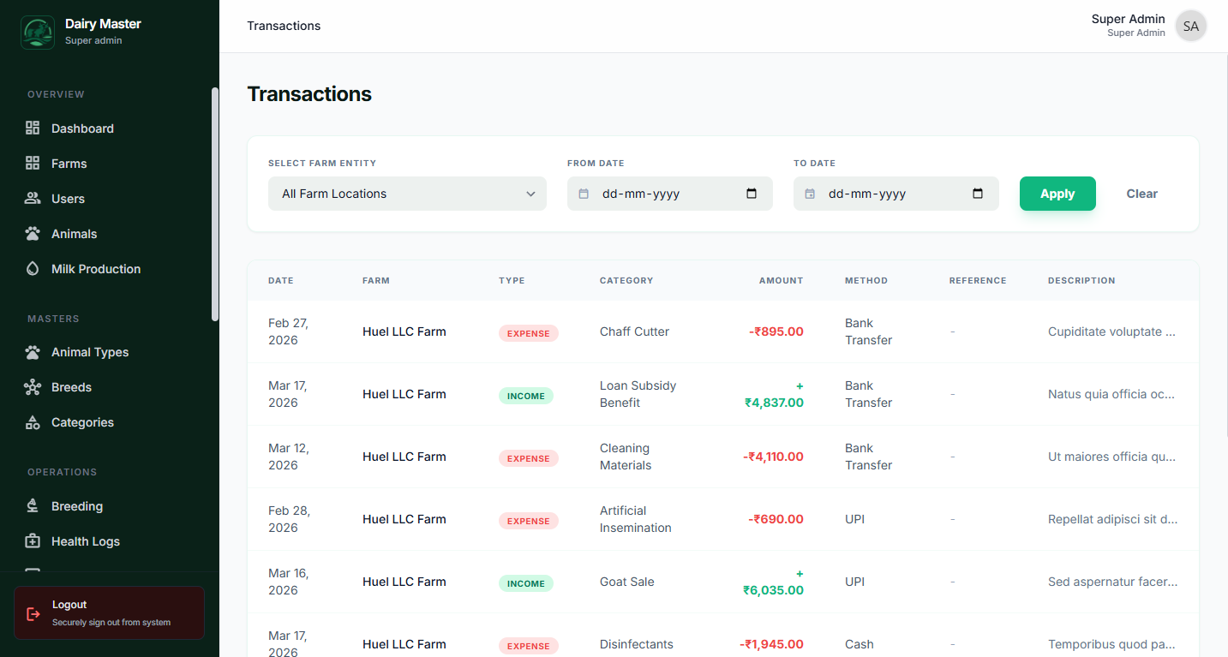Click the Logout arrow icon
The height and width of the screenshot is (657, 1228).
point(33,612)
